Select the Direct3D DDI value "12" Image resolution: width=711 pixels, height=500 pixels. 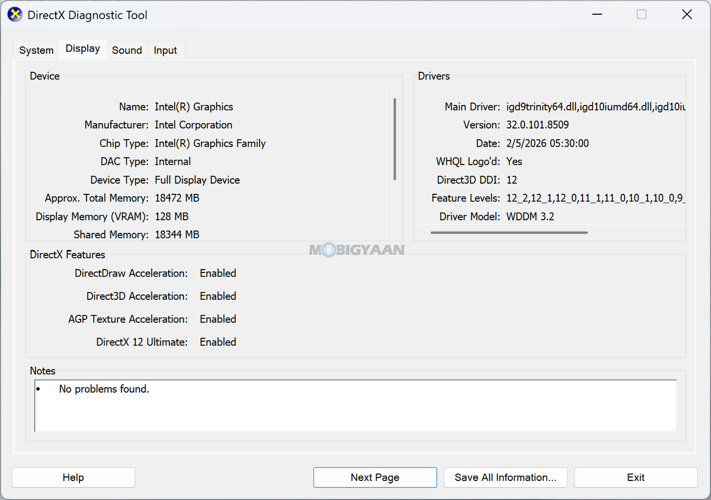coord(512,180)
